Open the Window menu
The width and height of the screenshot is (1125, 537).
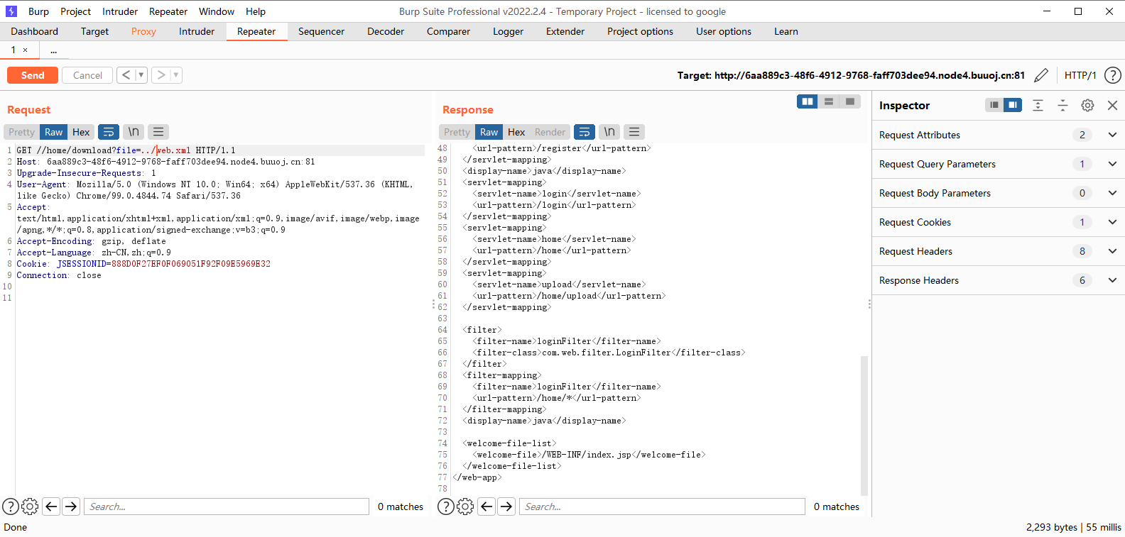pos(217,11)
